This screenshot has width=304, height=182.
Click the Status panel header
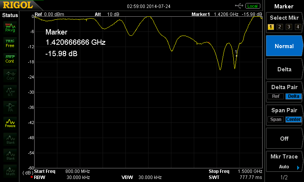pyautogui.click(x=10, y=15)
